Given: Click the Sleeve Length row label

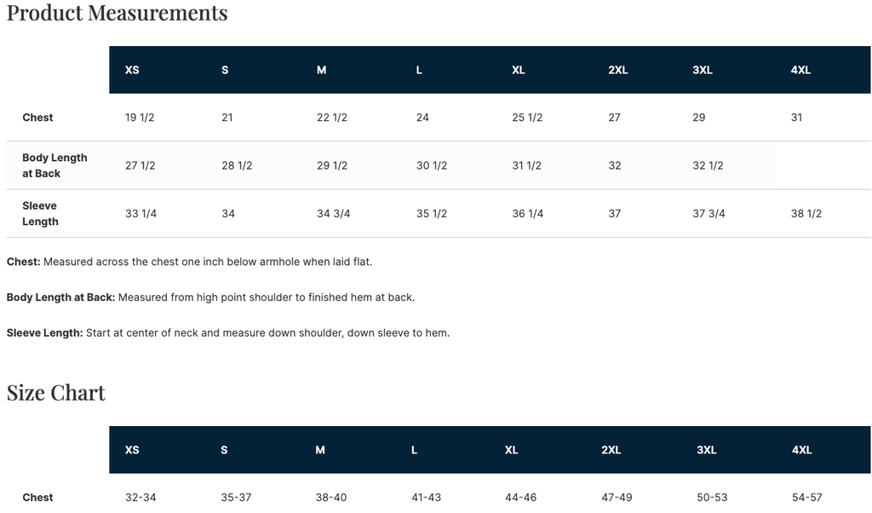Looking at the screenshot, I should tap(40, 214).
